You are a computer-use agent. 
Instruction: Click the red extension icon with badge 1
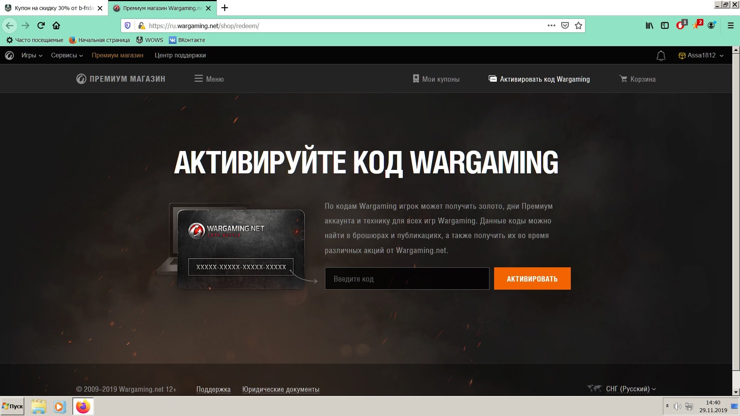(x=681, y=25)
